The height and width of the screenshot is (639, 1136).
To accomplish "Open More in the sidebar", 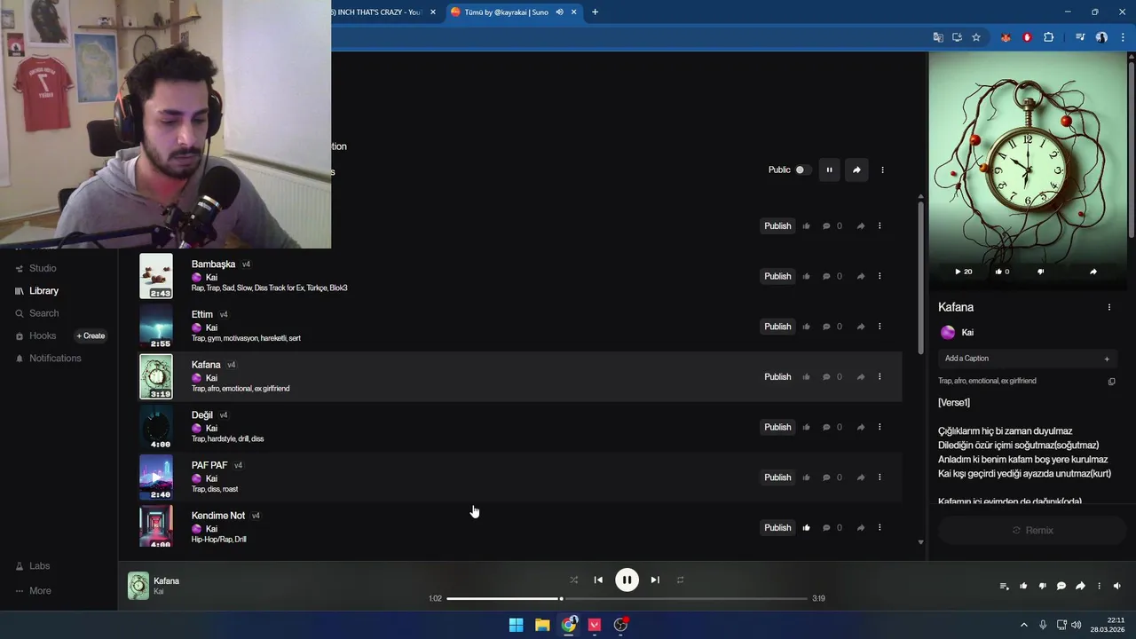I will (x=40, y=591).
